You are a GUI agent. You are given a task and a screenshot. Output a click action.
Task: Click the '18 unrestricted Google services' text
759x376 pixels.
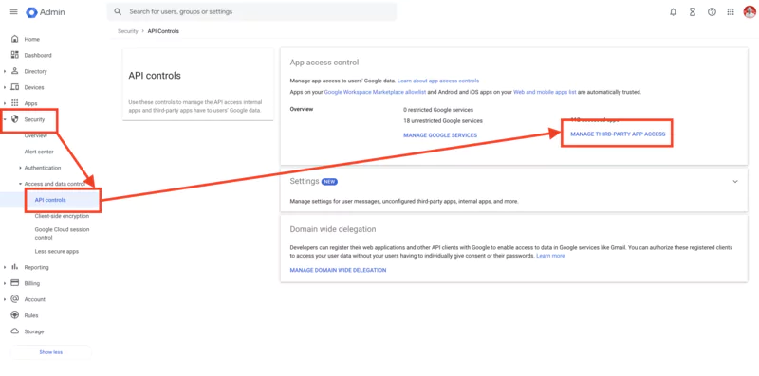(443, 121)
